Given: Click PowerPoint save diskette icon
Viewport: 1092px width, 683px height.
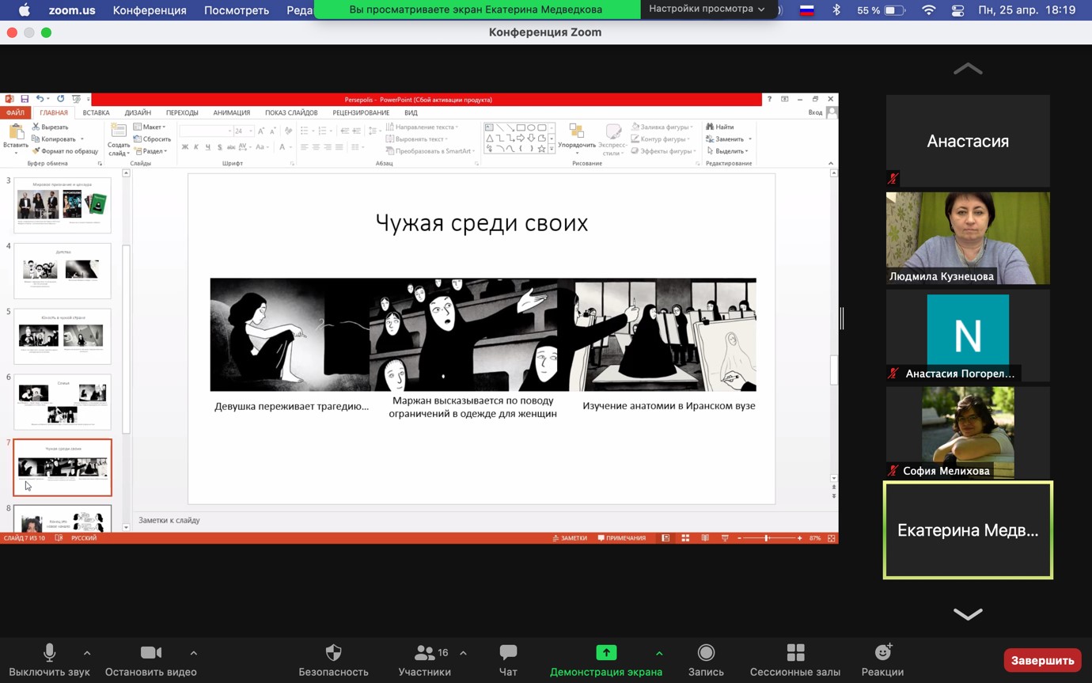Looking at the screenshot, I should [25, 99].
